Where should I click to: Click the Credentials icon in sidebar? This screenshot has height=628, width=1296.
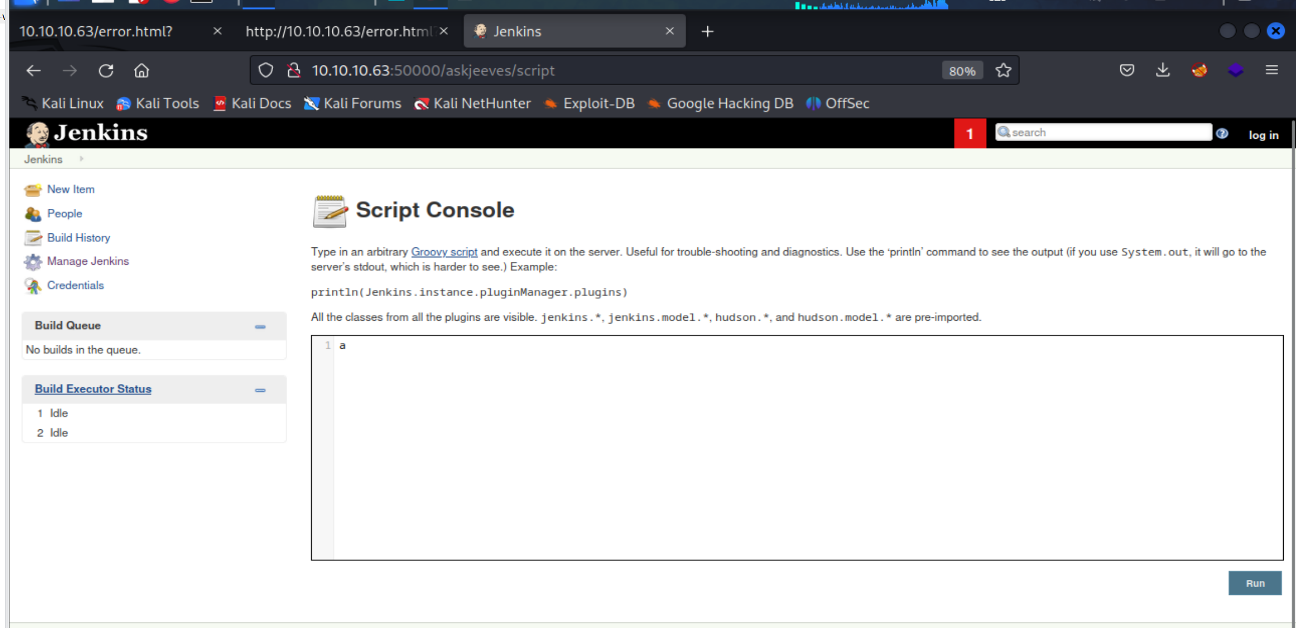tap(32, 285)
